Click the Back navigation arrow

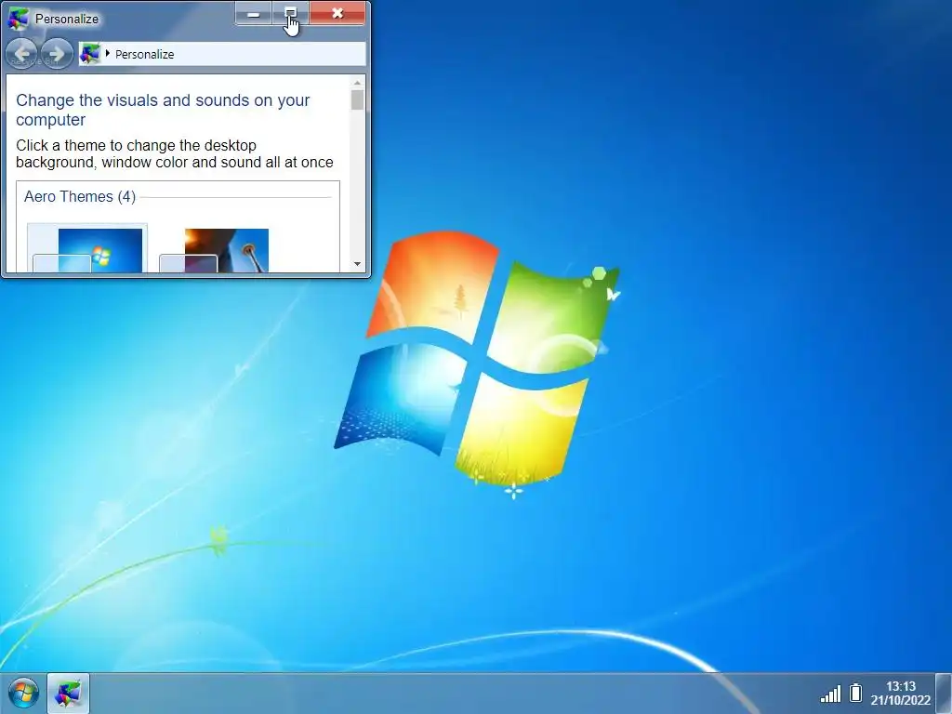coord(21,54)
